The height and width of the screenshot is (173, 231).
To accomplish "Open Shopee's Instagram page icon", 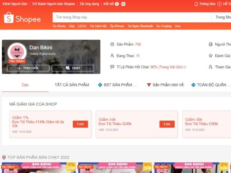I will [x=123, y=4].
